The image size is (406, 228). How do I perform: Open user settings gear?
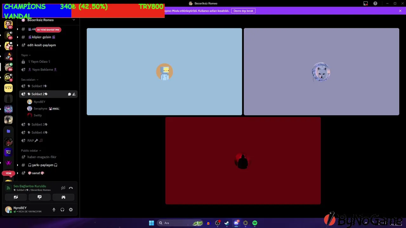click(x=71, y=210)
